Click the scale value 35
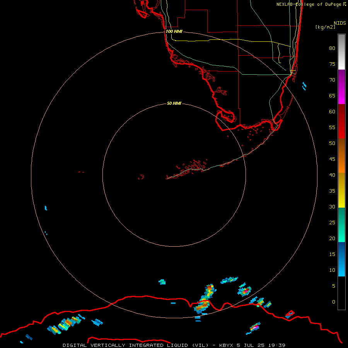This screenshot has height=348, width=348. click(332, 191)
